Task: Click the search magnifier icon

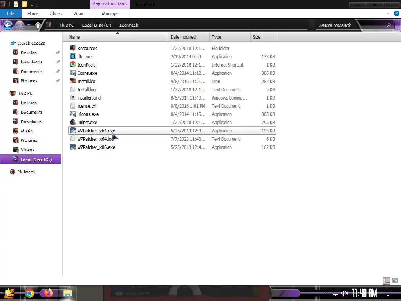Action: pos(388,25)
